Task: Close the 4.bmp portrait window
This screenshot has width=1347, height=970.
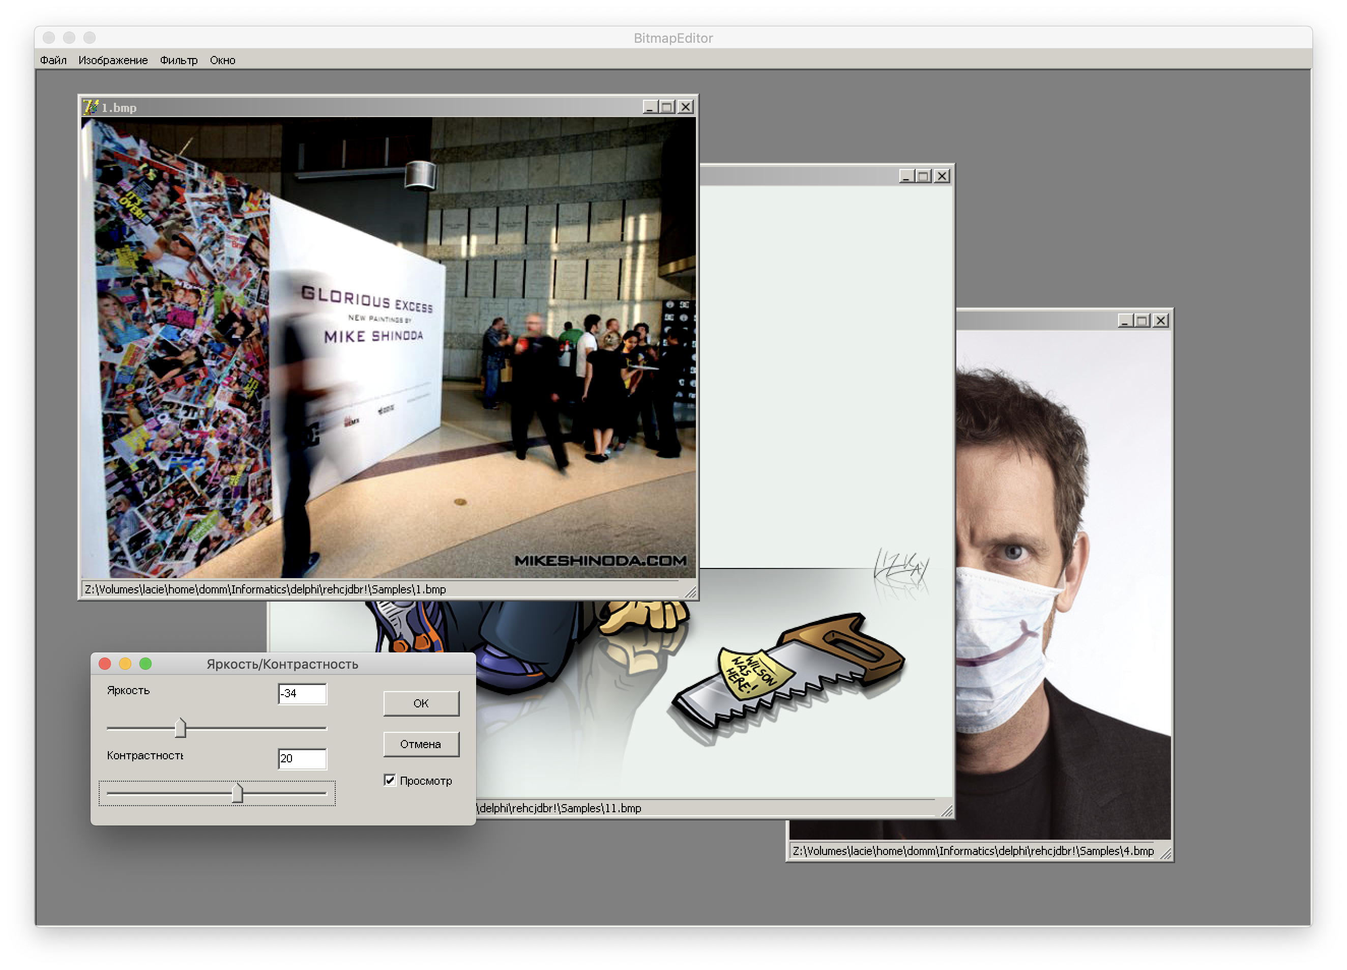Action: 1160,321
